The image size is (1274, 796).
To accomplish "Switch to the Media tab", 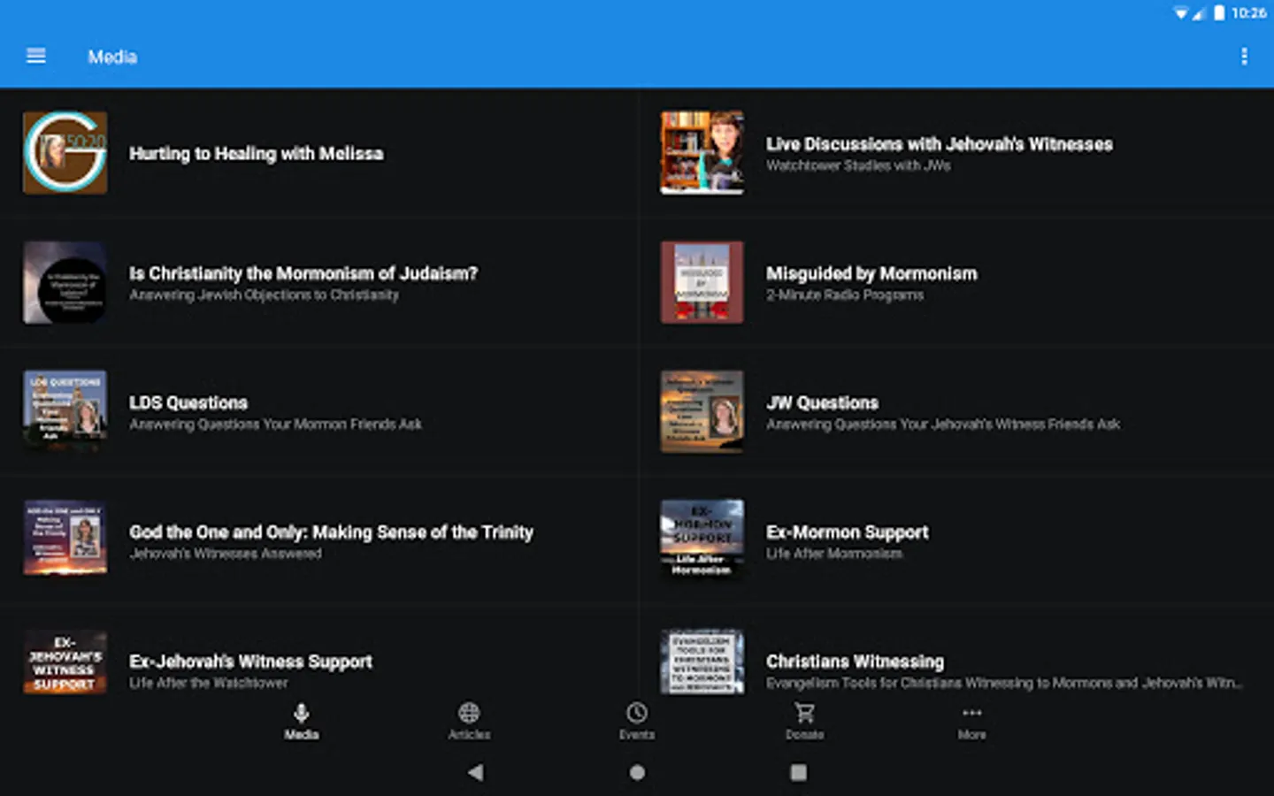I will pos(302,722).
